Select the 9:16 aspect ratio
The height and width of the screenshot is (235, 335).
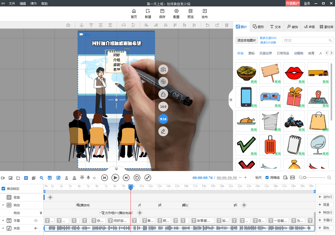tap(163, 119)
